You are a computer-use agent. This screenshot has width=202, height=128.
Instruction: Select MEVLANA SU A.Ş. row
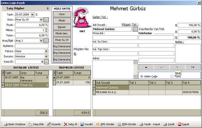pos(147,92)
